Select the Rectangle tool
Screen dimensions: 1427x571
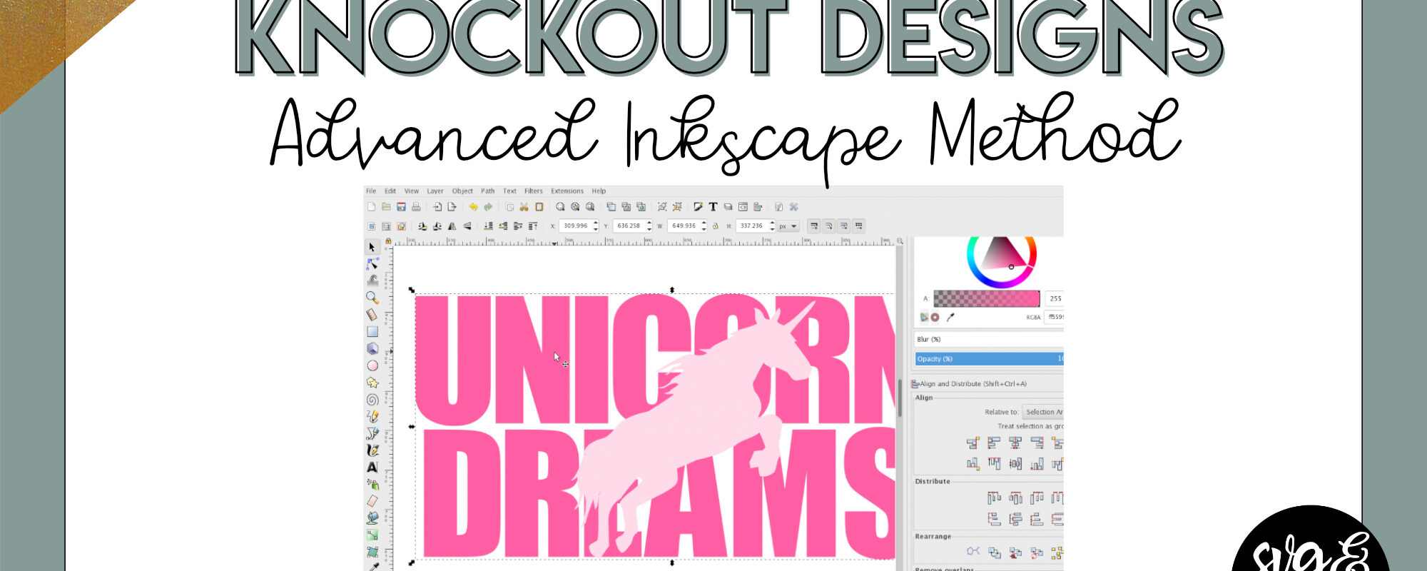pyautogui.click(x=372, y=331)
